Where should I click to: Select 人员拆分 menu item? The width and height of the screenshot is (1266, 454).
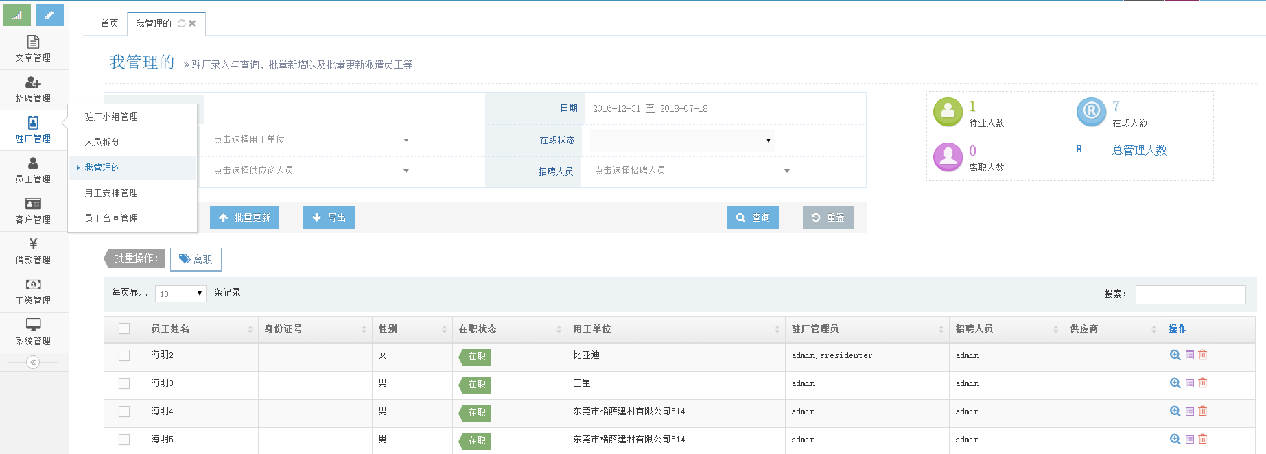click(132, 142)
